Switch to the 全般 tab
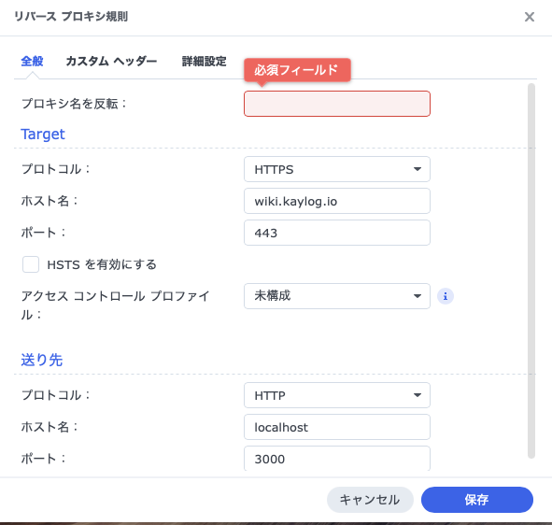The height and width of the screenshot is (525, 552). click(32, 62)
